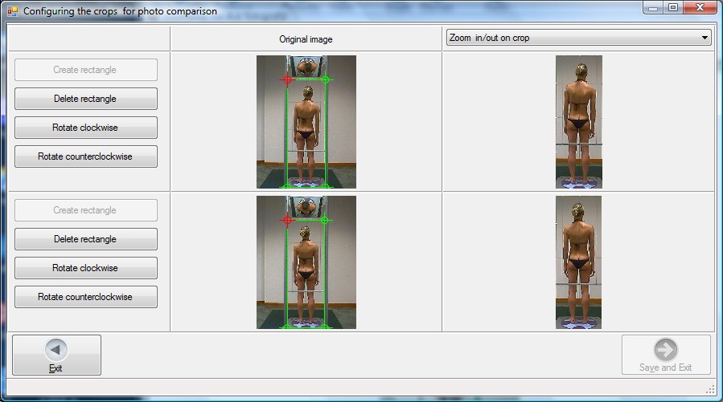
Task: Click Rotate counterclockwise for the bottom image
Action: 86,297
